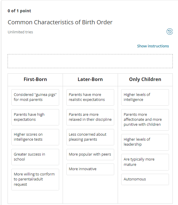Click the First-Born column header
The width and height of the screenshot is (178, 205).
(35, 80)
